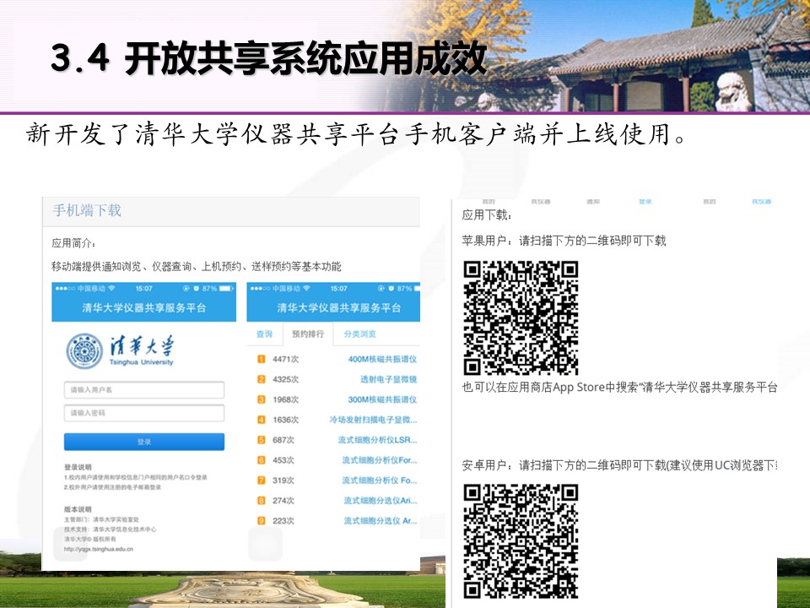Open the 流式细胞分选仪Ari... link
This screenshot has width=810, height=608.
381,501
